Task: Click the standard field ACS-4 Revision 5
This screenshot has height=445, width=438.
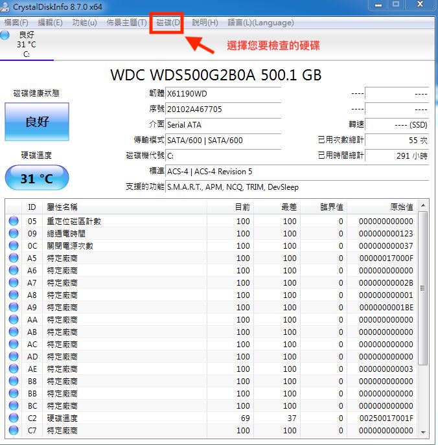Action: click(297, 172)
